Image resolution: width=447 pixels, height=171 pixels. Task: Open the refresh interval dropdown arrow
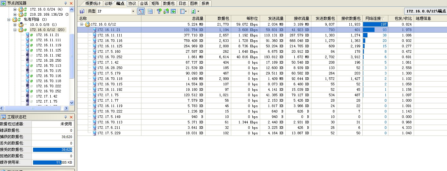coord(198,12)
